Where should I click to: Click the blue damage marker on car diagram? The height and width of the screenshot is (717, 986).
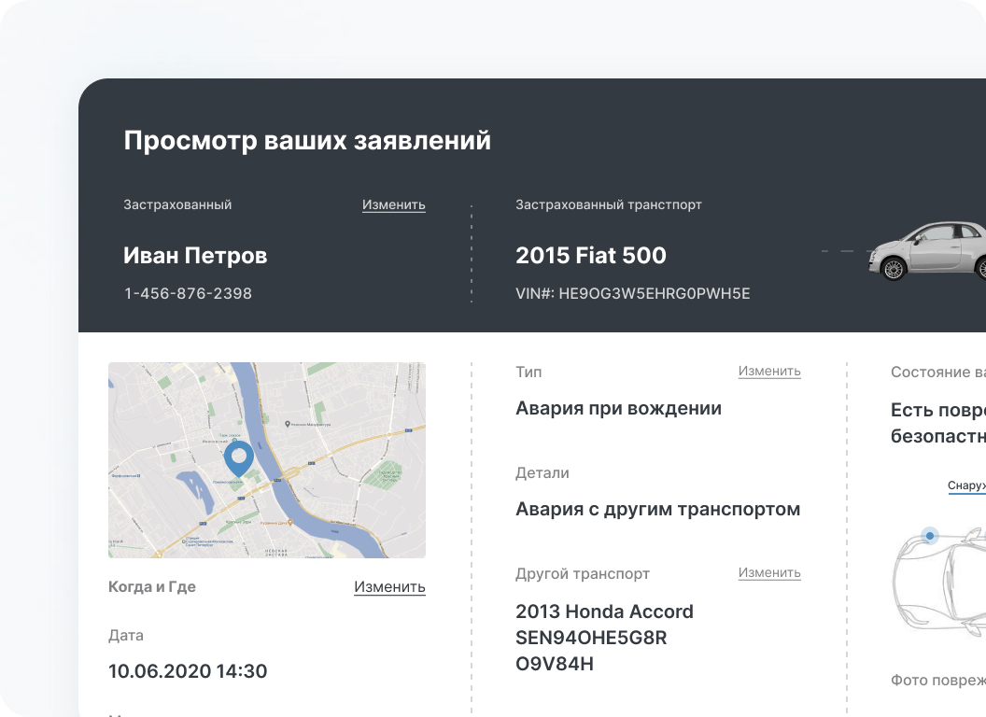(x=930, y=536)
